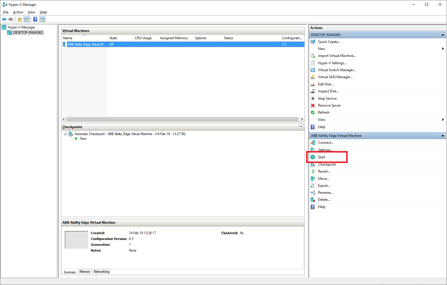The width and height of the screenshot is (447, 285).
Task: Click the Virtual SAN Manager icon
Action: point(313,77)
